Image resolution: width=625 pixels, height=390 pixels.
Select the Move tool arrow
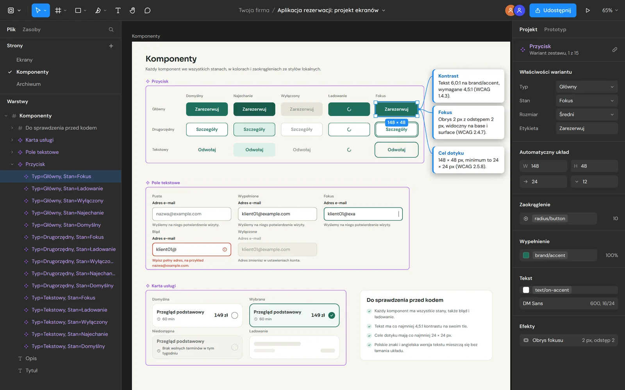[x=38, y=11]
